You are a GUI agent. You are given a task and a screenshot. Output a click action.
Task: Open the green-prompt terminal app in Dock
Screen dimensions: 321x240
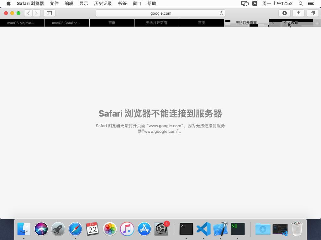(238, 229)
